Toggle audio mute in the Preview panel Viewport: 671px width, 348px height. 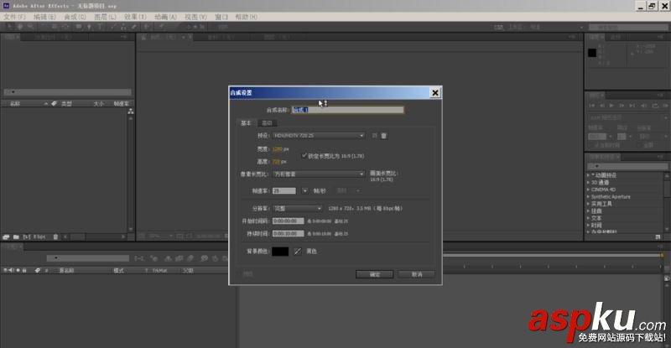click(643, 106)
